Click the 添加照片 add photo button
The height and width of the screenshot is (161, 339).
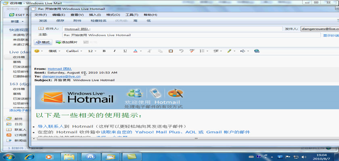point(67,42)
